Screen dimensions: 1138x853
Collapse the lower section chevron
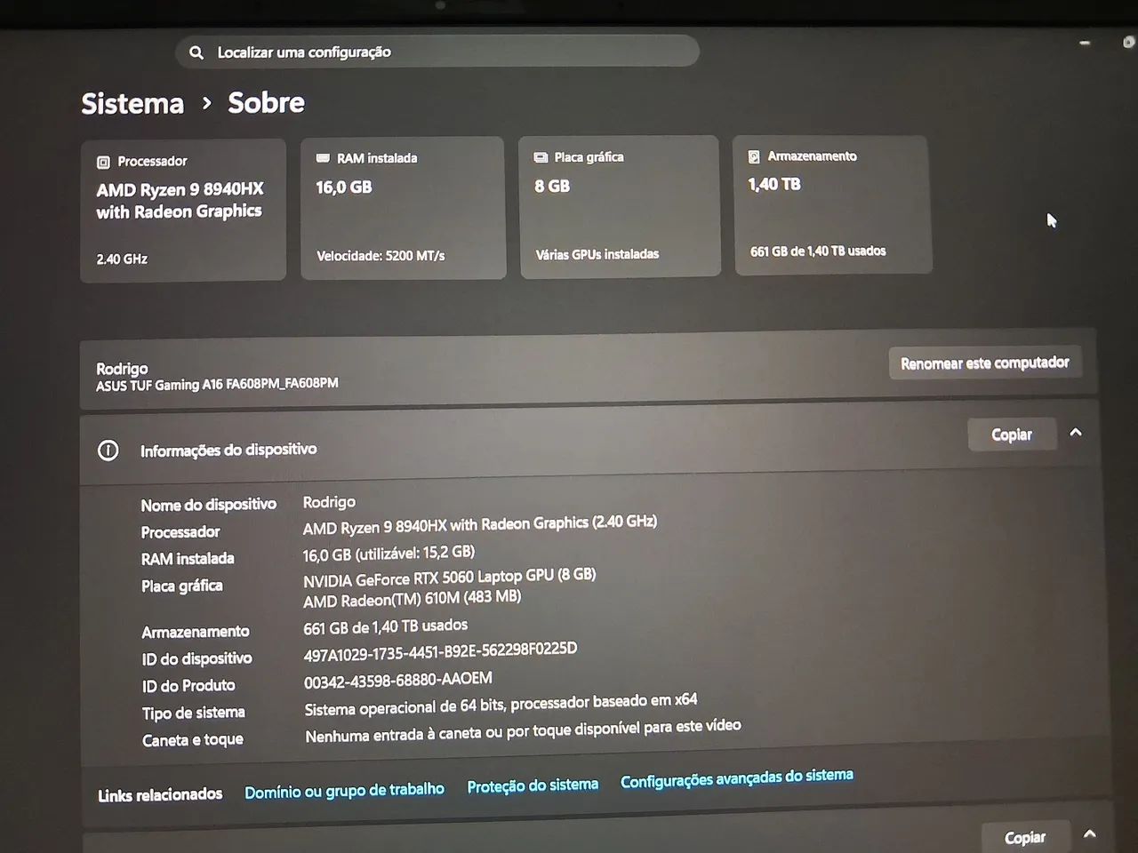coord(1090,833)
